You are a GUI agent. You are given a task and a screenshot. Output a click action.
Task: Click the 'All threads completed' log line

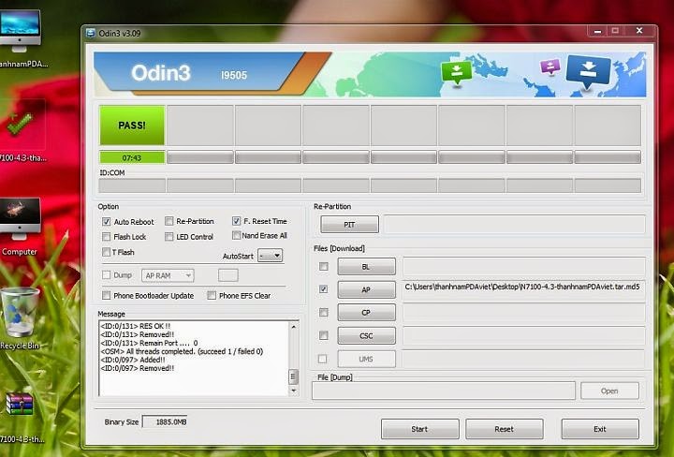coord(182,351)
